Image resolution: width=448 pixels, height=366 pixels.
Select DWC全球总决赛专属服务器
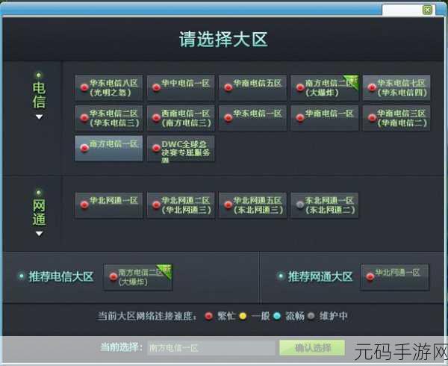[181, 149]
